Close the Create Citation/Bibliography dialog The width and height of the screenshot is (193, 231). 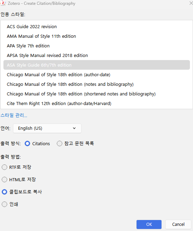click(191, 3)
